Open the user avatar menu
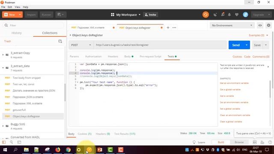274x154 pixels. click(x=245, y=15)
